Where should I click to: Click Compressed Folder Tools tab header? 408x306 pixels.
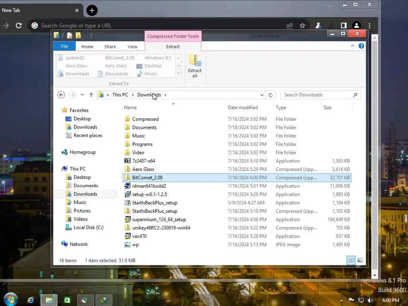click(x=173, y=36)
